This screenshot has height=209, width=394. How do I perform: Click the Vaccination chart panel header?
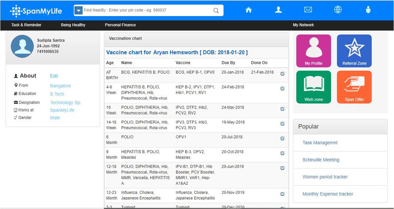196,38
